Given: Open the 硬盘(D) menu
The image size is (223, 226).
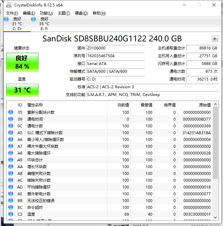Looking at the screenshot, I should coord(81,13).
